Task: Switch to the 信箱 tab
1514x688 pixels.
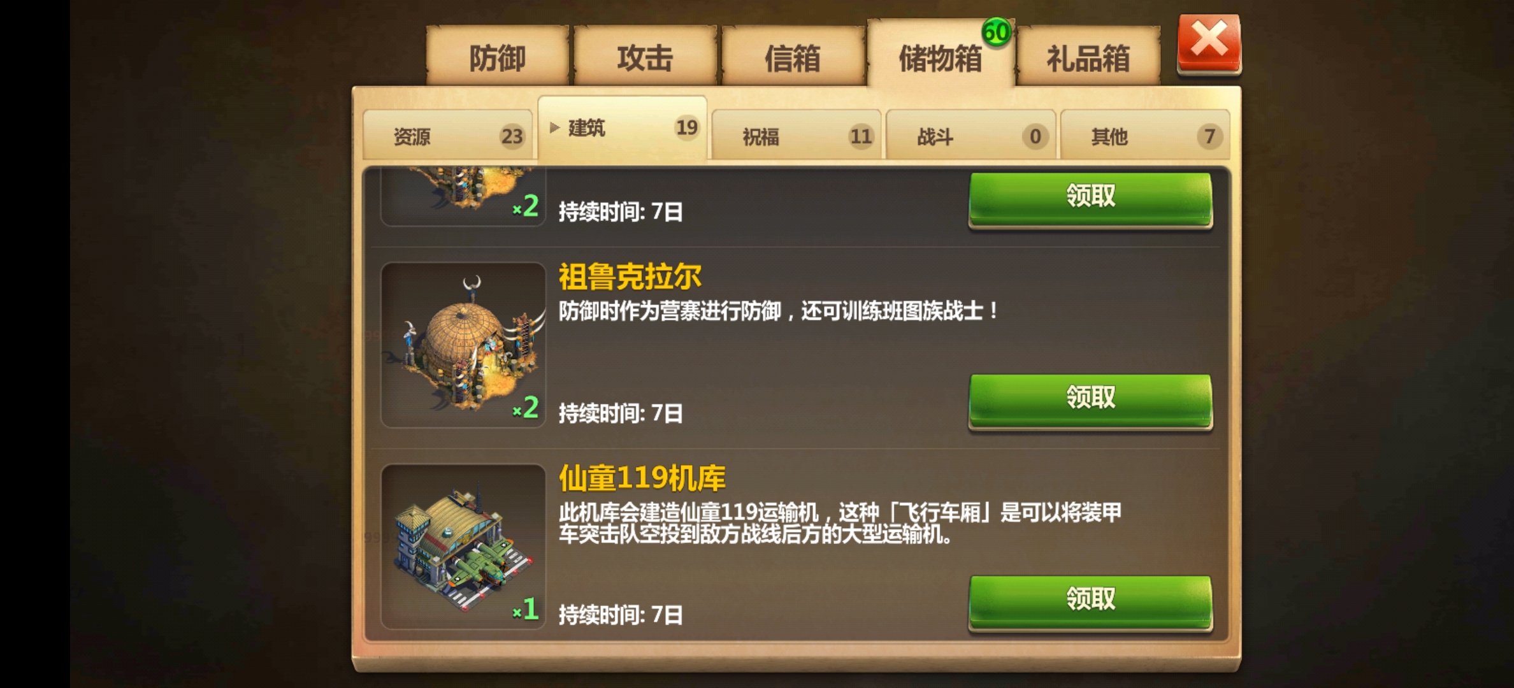Action: pyautogui.click(x=793, y=56)
